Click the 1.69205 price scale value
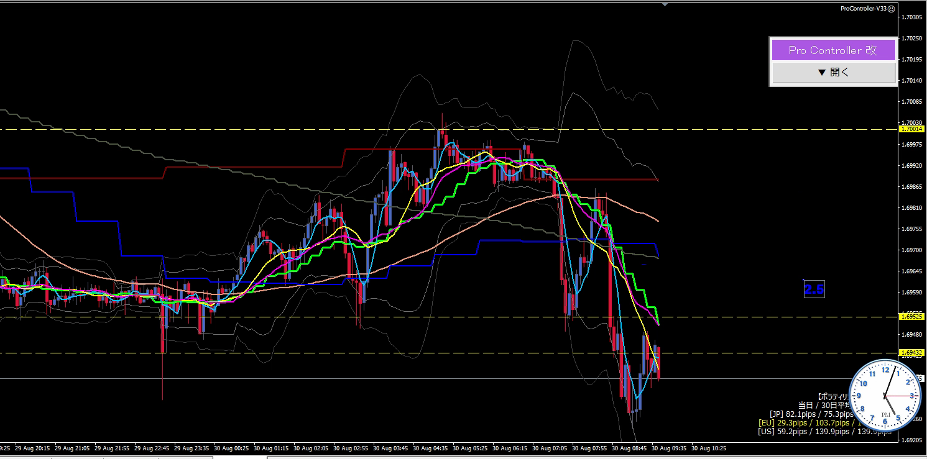This screenshot has width=927, height=459. [x=911, y=440]
